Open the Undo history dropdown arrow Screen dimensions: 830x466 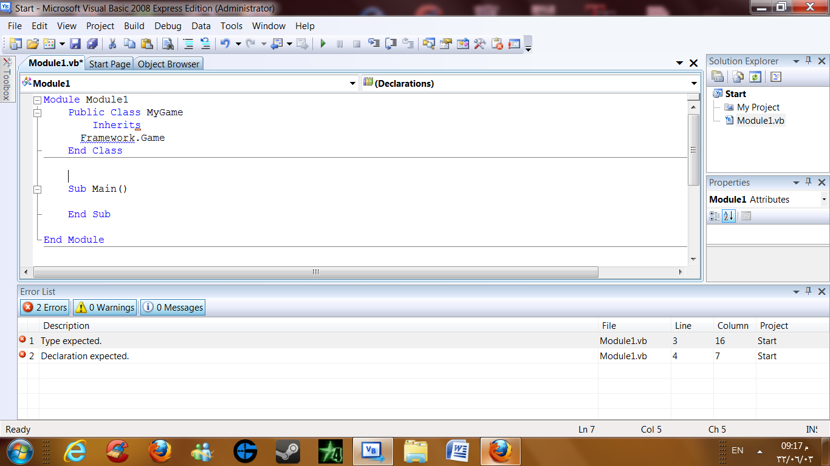pyautogui.click(x=238, y=44)
